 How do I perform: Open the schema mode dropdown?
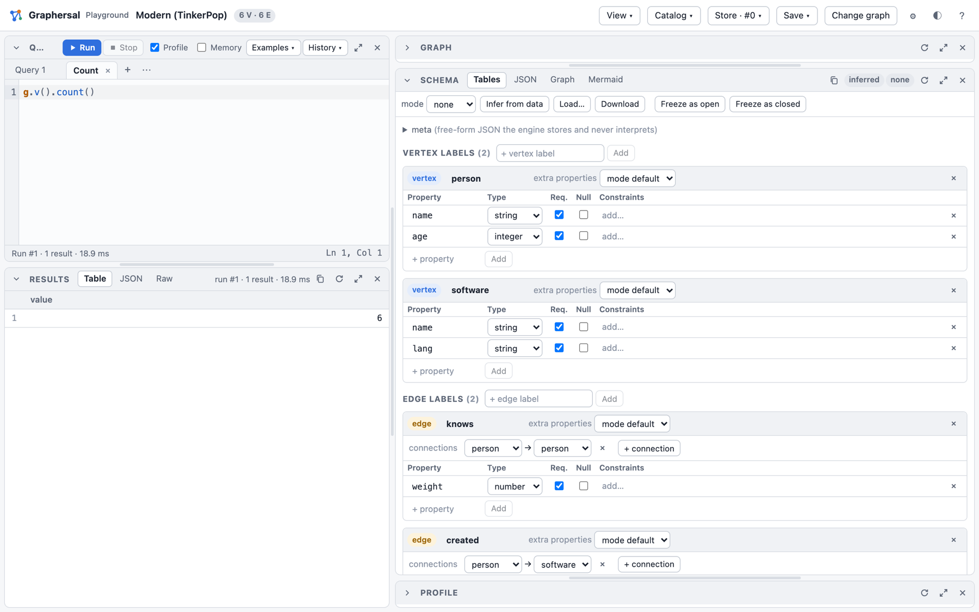[x=451, y=104]
